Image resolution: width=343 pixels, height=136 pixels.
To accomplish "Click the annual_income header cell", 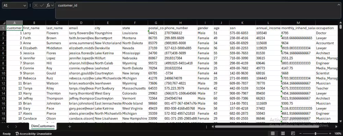I will (x=268, y=28).
